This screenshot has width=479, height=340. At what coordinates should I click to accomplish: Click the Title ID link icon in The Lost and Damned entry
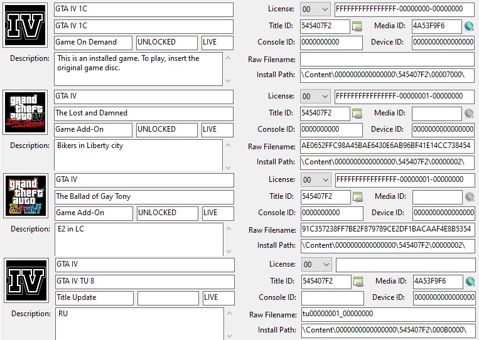[357, 114]
